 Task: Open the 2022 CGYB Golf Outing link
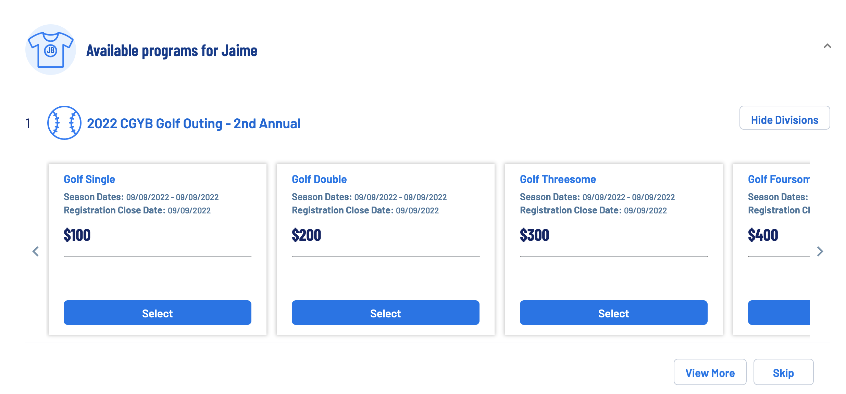194,123
